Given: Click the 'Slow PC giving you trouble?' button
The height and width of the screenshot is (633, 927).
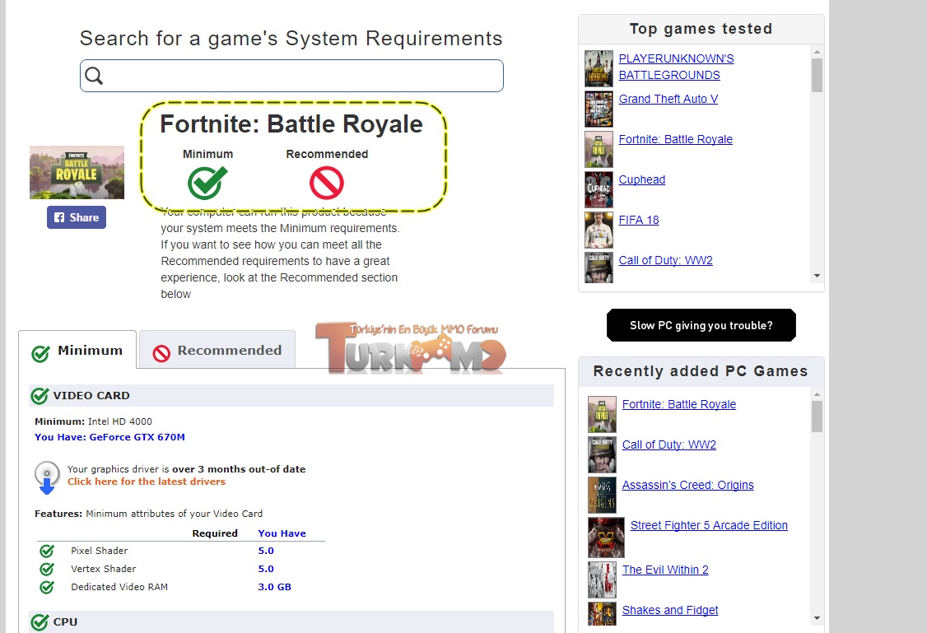Looking at the screenshot, I should pyautogui.click(x=701, y=325).
